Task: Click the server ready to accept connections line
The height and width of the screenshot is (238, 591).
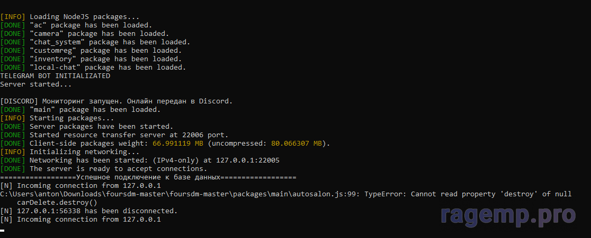Action: 104,169
